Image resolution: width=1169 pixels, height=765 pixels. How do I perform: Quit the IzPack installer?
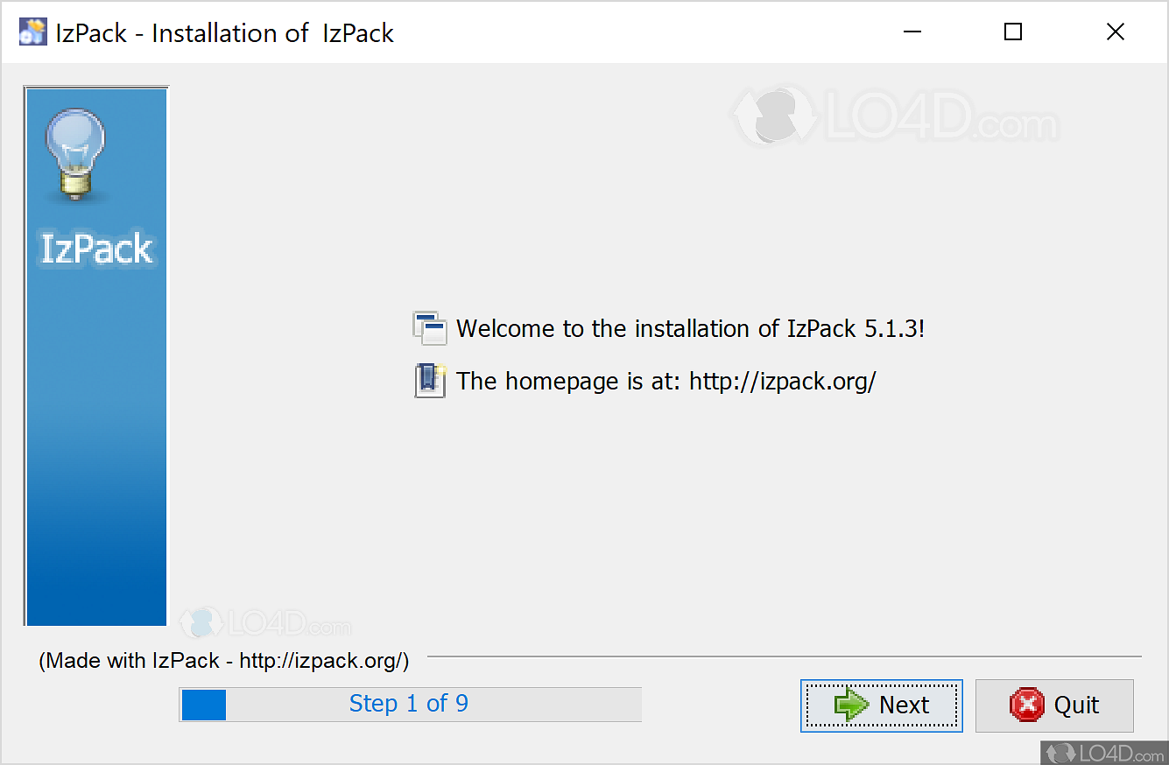[x=1054, y=705]
